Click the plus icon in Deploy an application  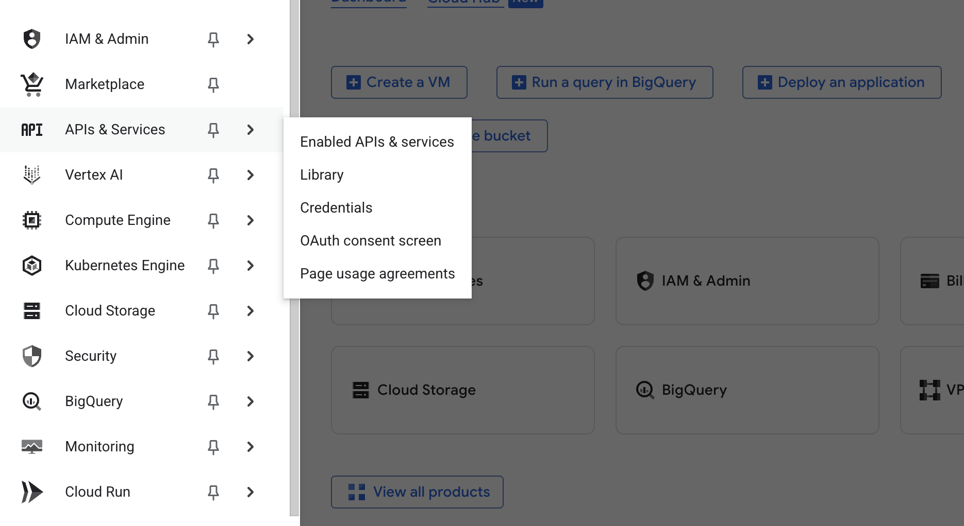coord(765,82)
